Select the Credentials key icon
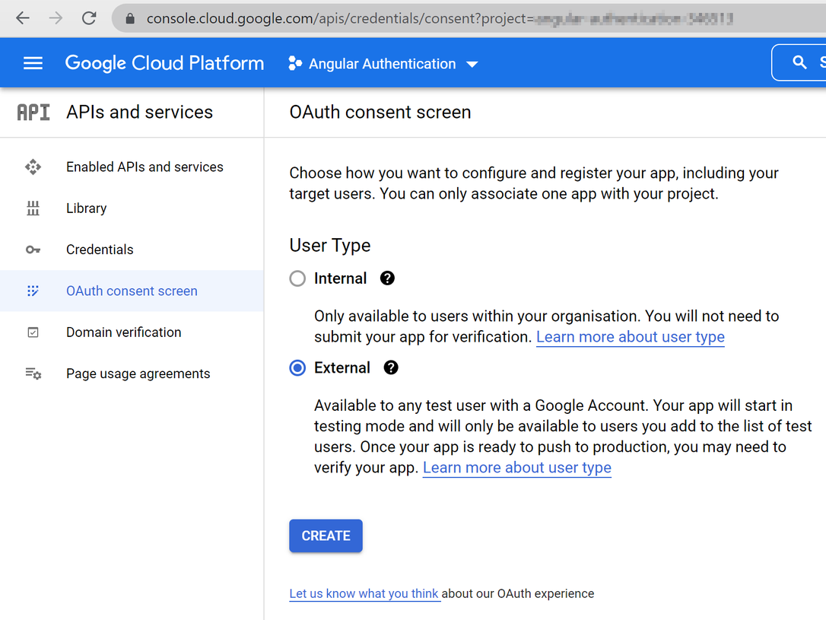The image size is (826, 620). tap(33, 250)
